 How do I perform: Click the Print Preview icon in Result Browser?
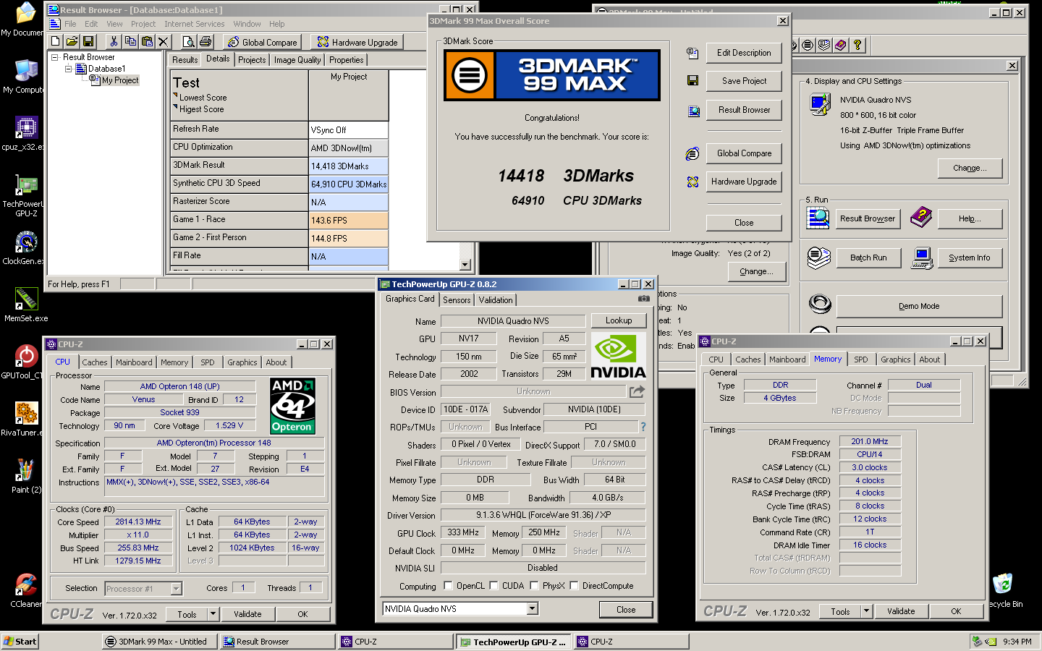188,42
